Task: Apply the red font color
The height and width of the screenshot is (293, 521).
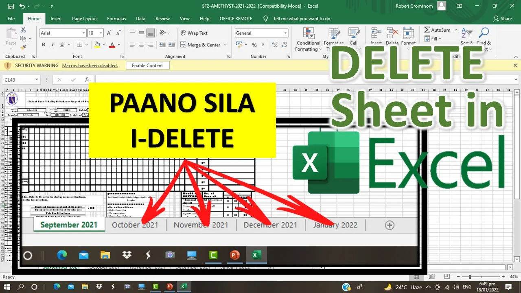Action: coord(112,45)
